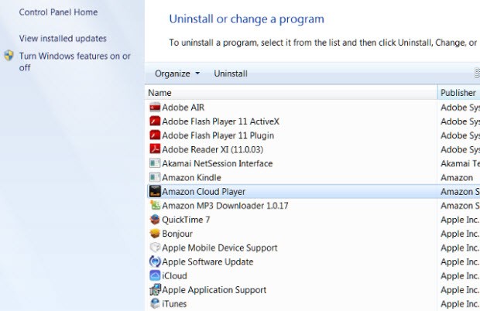480x311 pixels.
Task: Select the iTunes name
Action: 174,304
